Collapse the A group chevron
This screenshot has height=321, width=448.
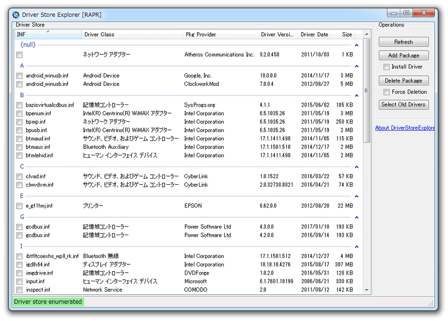(357, 66)
